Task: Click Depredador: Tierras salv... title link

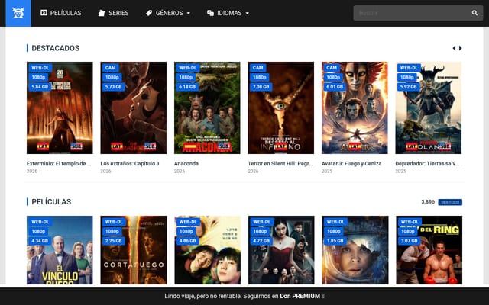Action: coord(427,163)
